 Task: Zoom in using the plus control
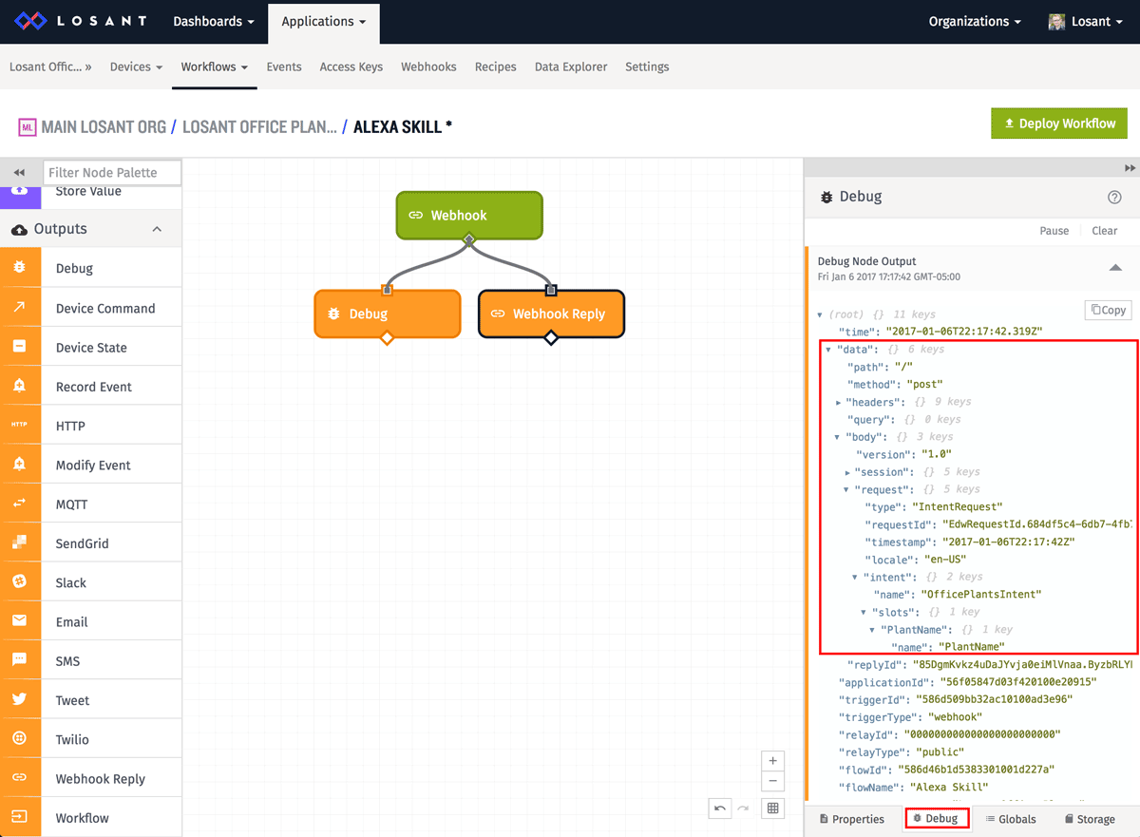click(772, 760)
